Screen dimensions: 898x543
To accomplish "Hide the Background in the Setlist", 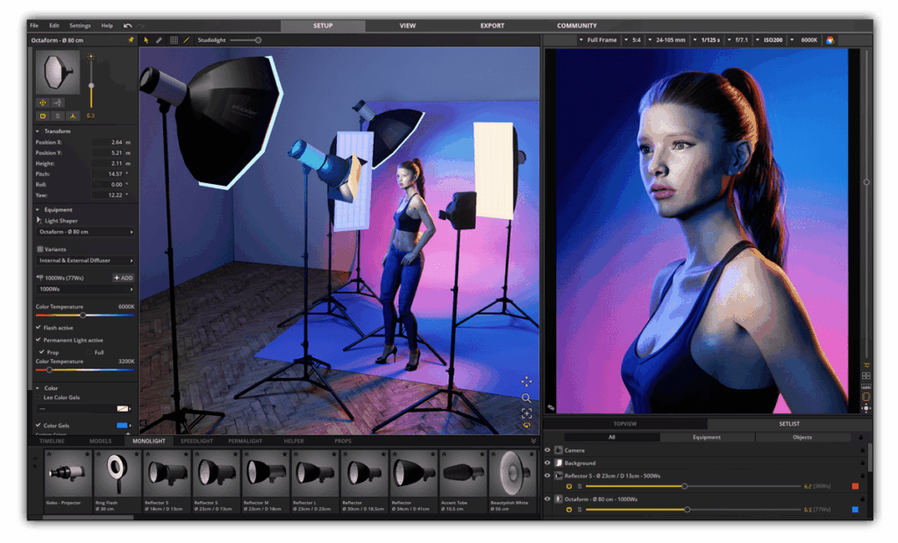I will [547, 462].
